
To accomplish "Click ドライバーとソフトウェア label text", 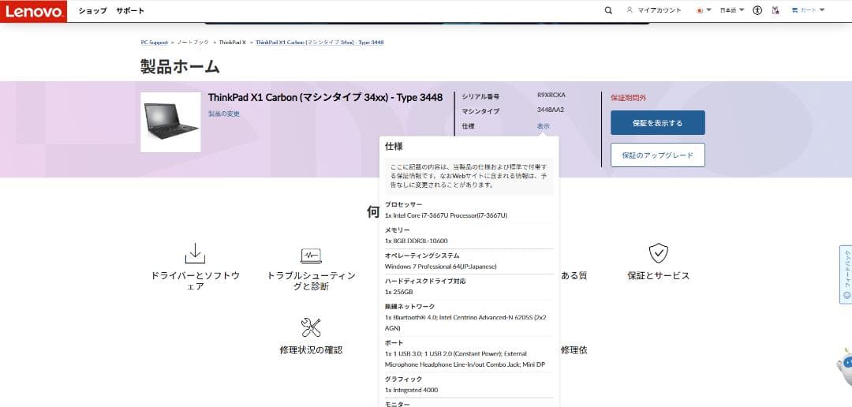I will tap(195, 281).
